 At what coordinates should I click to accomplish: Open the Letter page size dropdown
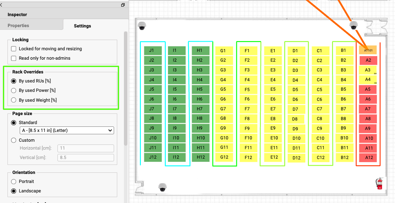(x=66, y=130)
